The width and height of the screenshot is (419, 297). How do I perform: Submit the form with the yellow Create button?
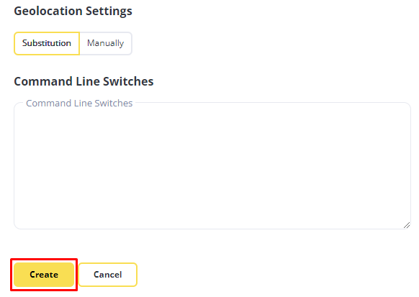coord(44,275)
